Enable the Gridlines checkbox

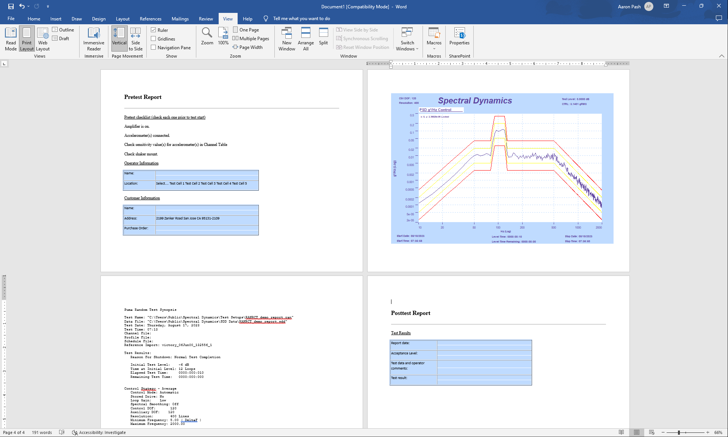pos(153,39)
